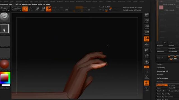Click the SharpenMask button
This screenshot has width=179, height=100.
(174, 91)
